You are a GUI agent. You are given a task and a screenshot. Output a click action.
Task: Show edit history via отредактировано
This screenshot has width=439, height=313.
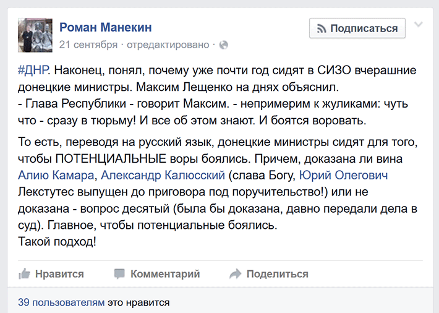(x=168, y=45)
